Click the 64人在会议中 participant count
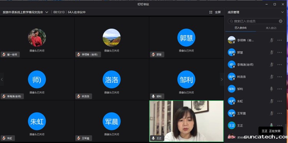The height and width of the screenshot is (143, 288). click(x=77, y=12)
